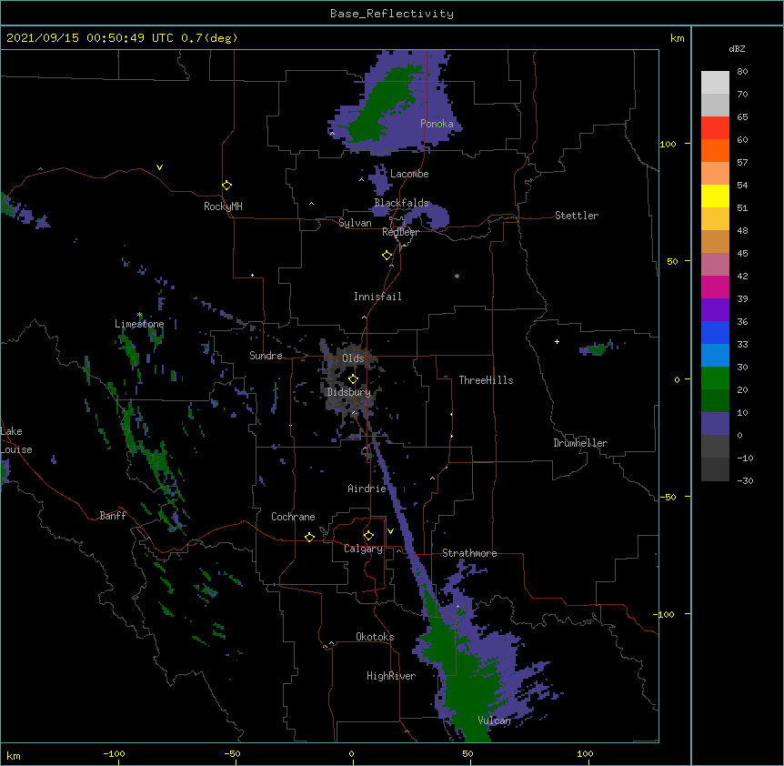Select the yellow diamond marker south of RedDeer
Image resolution: width=784 pixels, height=766 pixels.
click(x=387, y=256)
